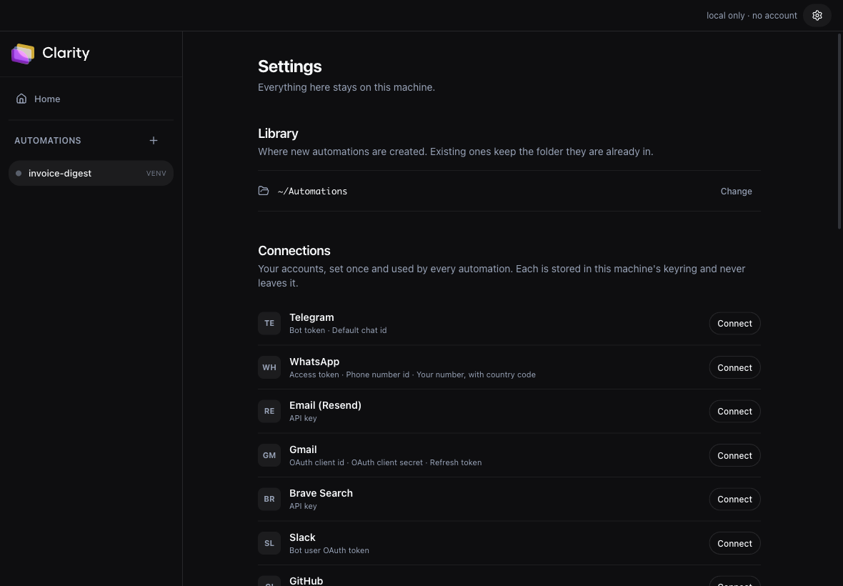843x586 pixels.
Task: Click the page scrollbar thumb
Action: [839, 131]
